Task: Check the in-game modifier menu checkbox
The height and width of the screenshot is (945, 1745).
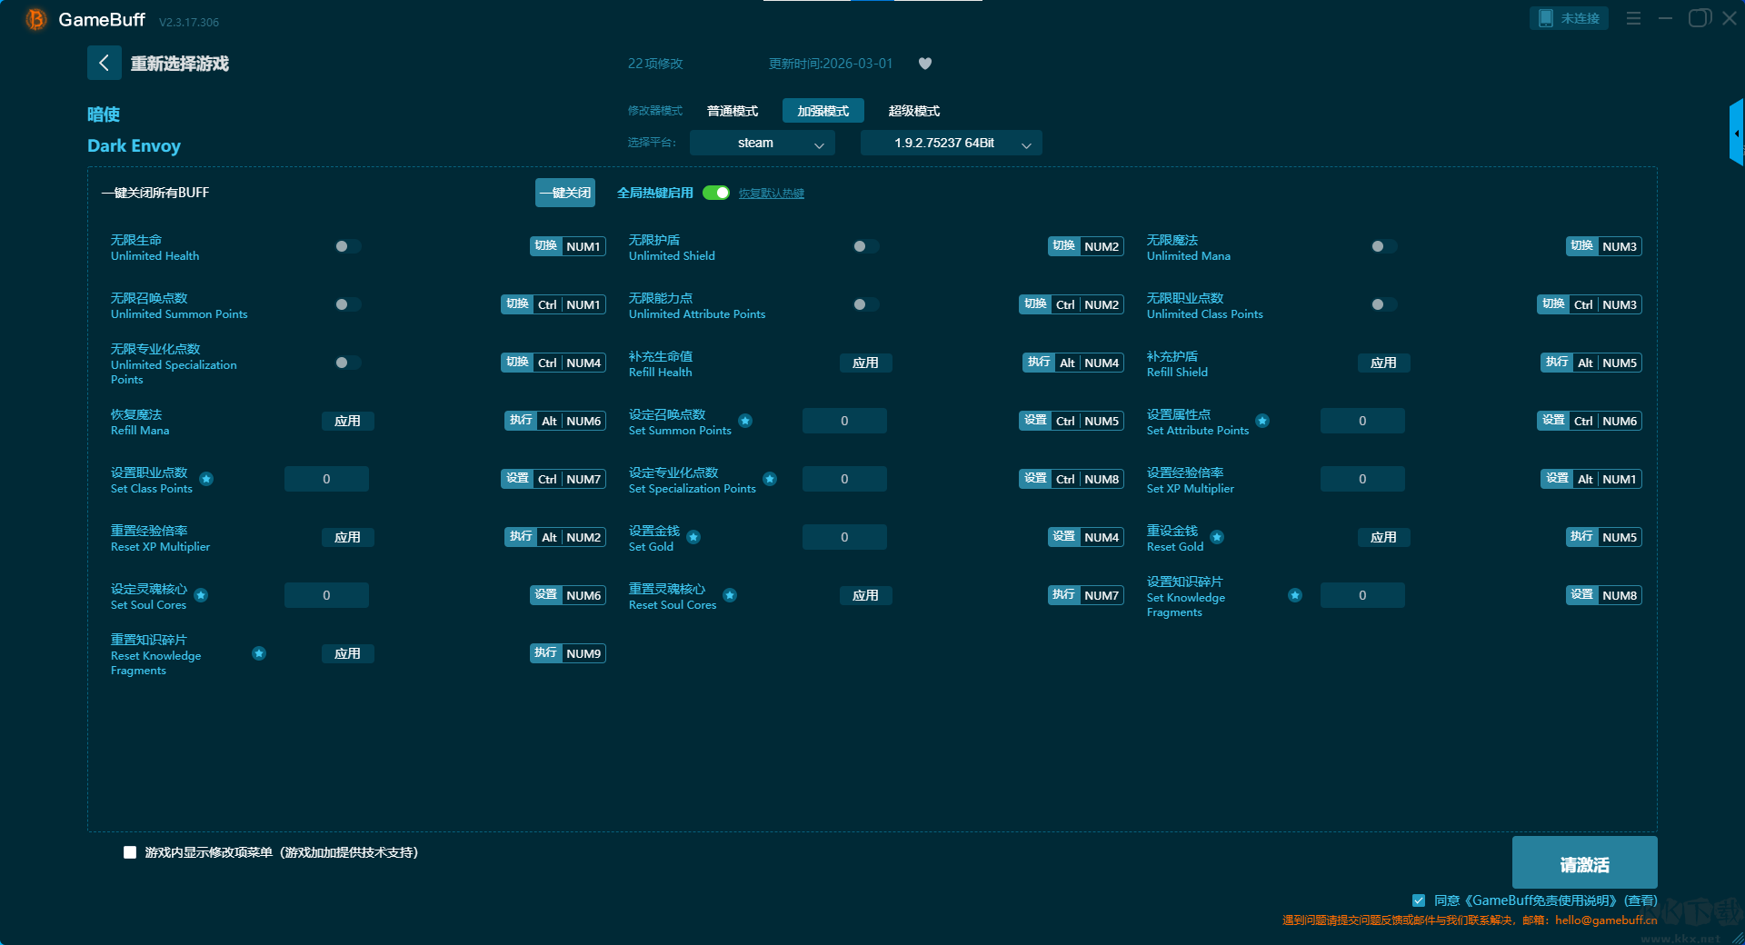Action: (x=130, y=852)
